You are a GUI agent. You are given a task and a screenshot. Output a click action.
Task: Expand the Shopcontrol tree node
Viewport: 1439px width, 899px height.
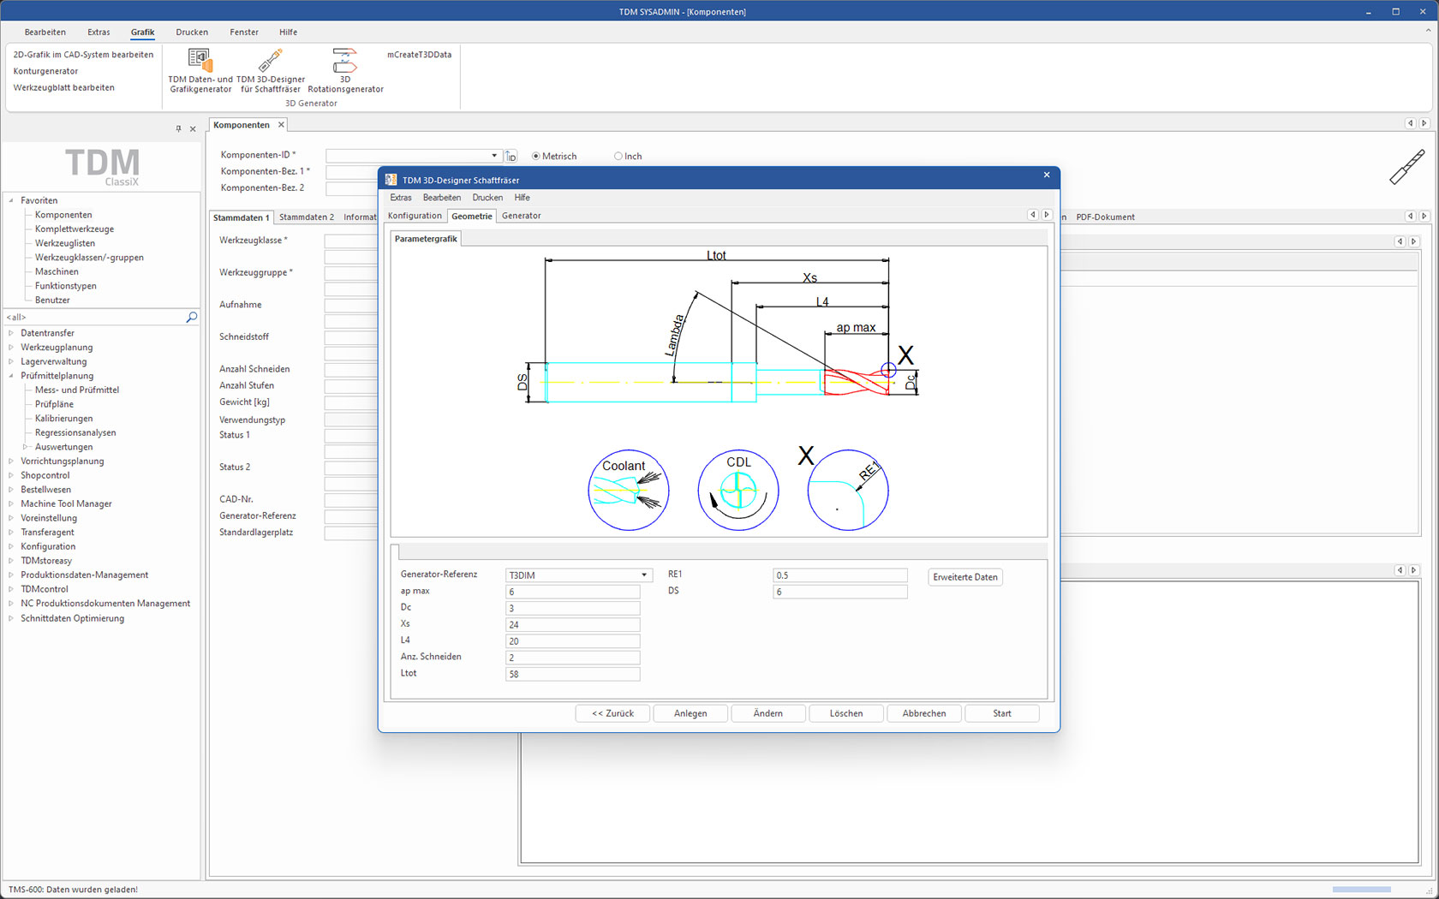tap(11, 475)
